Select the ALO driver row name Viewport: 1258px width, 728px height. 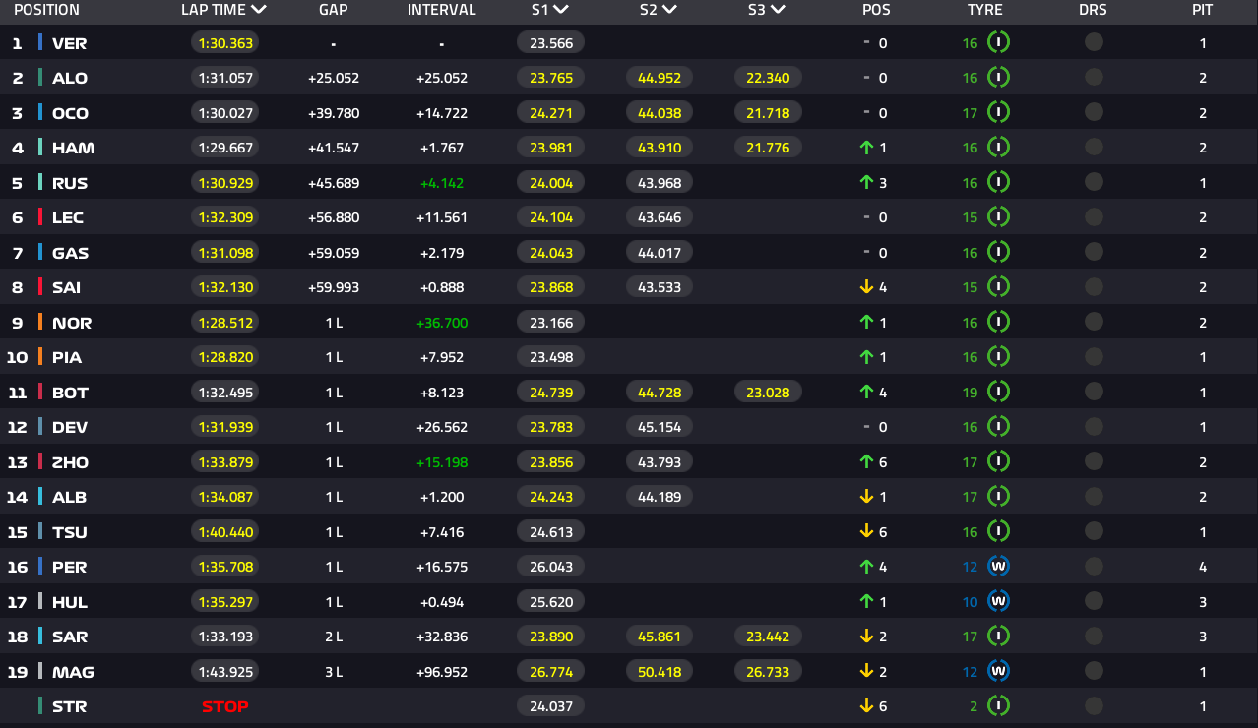[x=70, y=78]
